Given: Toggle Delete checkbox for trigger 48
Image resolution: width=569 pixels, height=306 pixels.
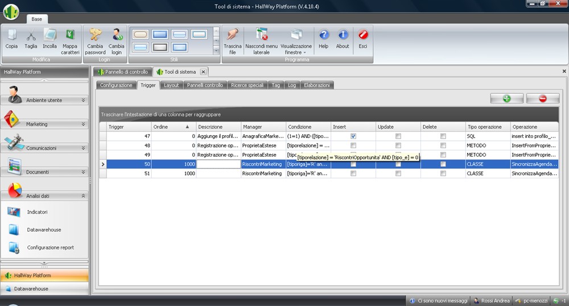Looking at the screenshot, I should click(443, 145).
